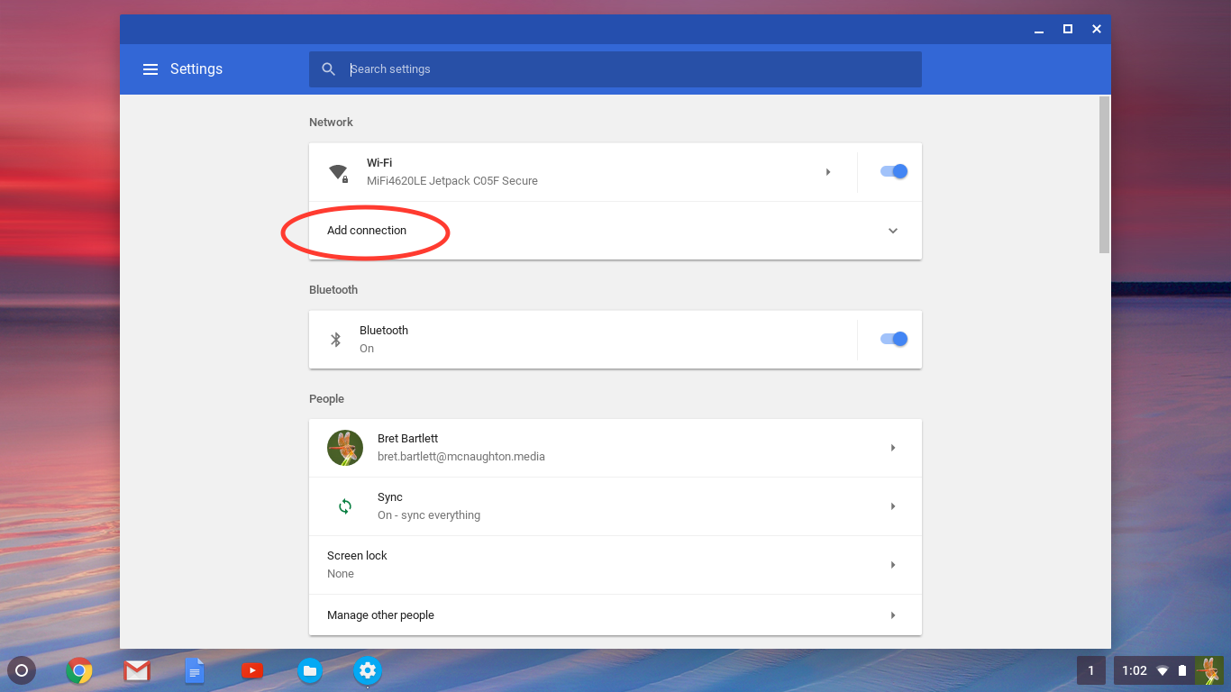
Task: Launch YouTube from the shelf
Action: click(252, 670)
